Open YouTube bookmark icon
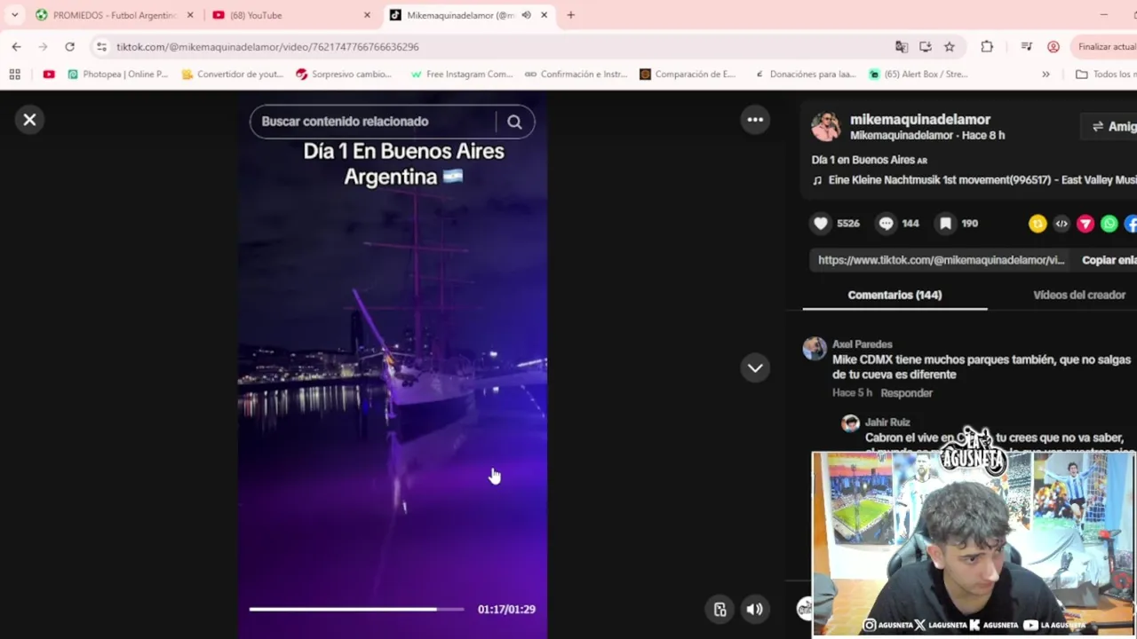The width and height of the screenshot is (1137, 639). coord(49,75)
